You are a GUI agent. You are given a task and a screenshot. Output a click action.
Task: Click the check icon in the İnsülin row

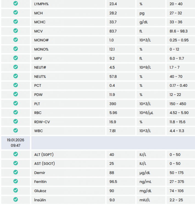(16, 199)
